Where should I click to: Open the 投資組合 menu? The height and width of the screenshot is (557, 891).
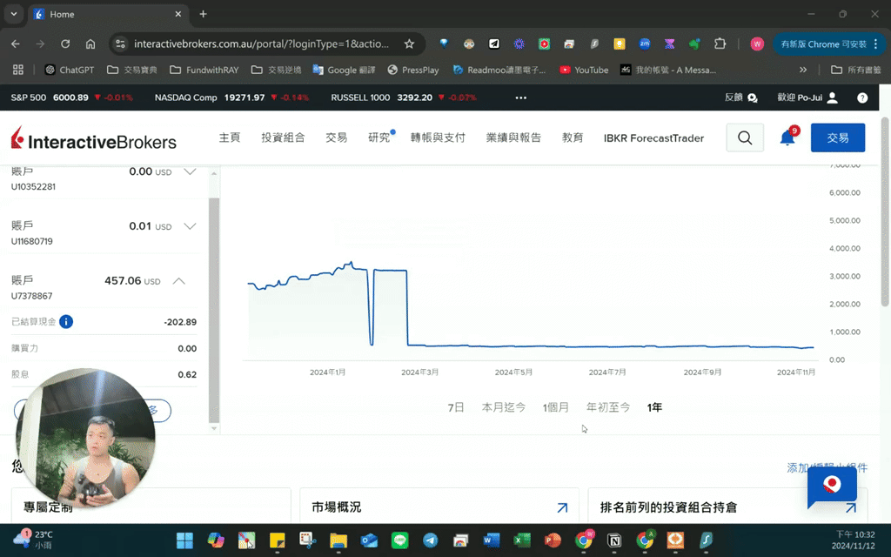(x=283, y=138)
